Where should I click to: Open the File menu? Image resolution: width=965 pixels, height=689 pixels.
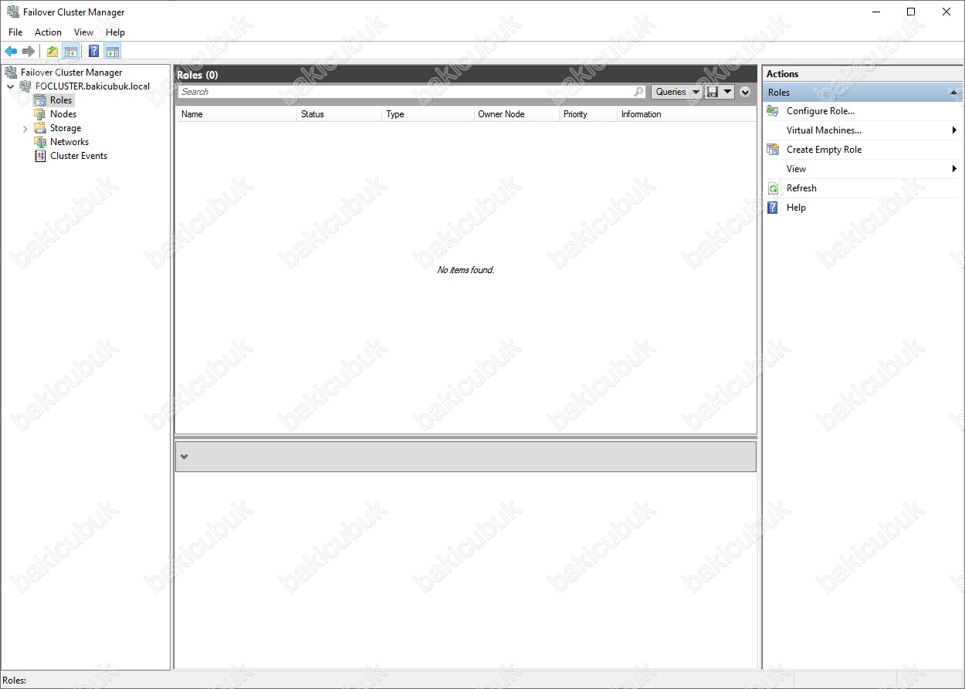[x=15, y=32]
